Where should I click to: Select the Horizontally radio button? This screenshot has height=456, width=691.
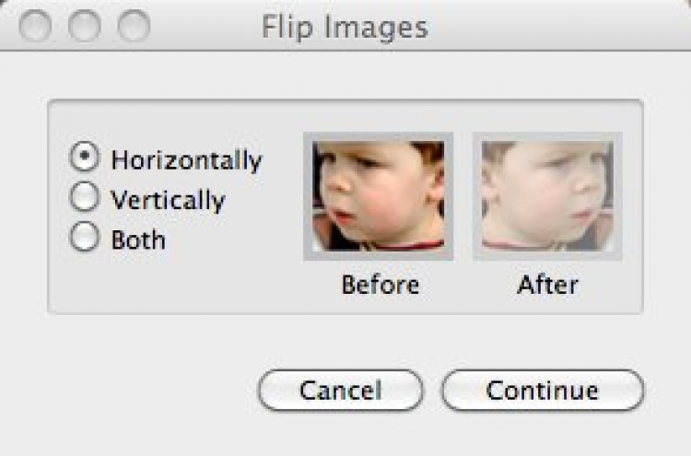pyautogui.click(x=84, y=158)
